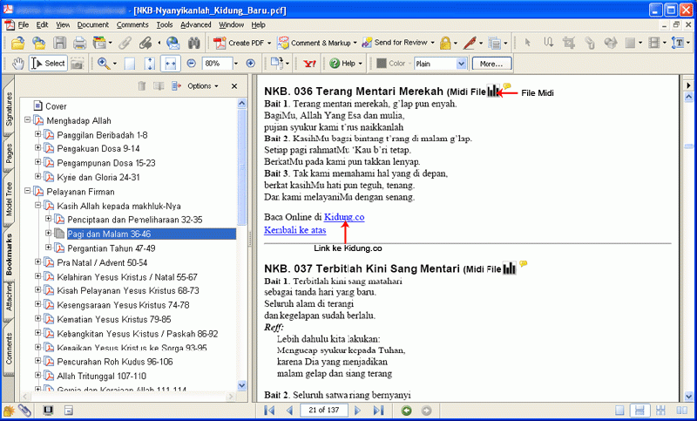Click the Save icon in toolbar
The width and height of the screenshot is (697, 421).
pyautogui.click(x=59, y=42)
